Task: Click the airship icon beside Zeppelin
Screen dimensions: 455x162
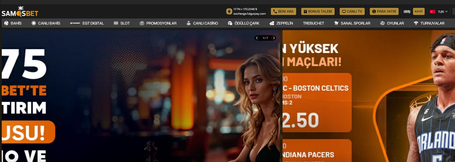Action: [272, 23]
